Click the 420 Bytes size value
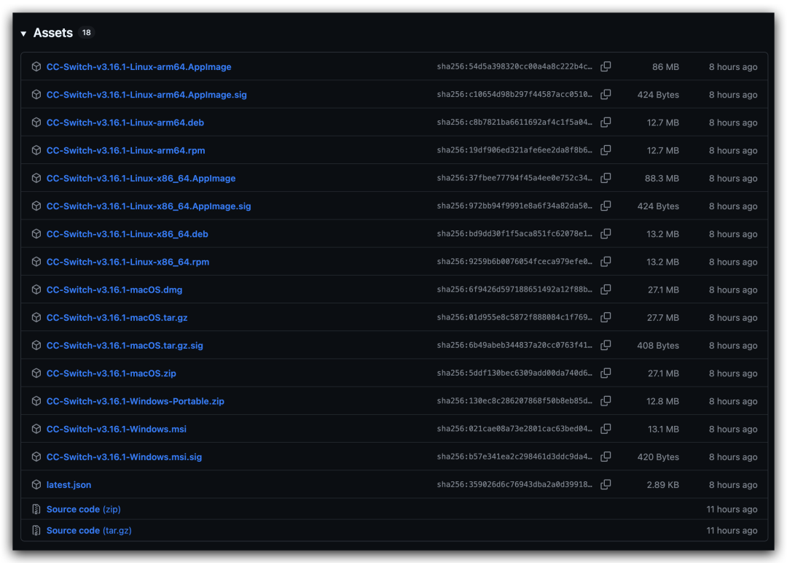 pos(658,457)
